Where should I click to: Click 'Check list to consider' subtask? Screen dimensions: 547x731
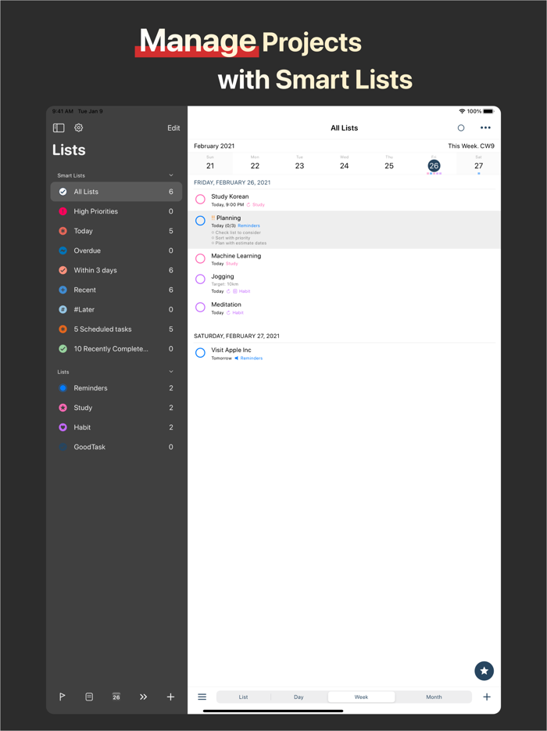pyautogui.click(x=237, y=232)
